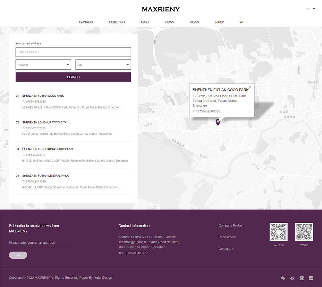Go to the E-Shop menu item
The height and width of the screenshot is (287, 322).
tap(219, 22)
